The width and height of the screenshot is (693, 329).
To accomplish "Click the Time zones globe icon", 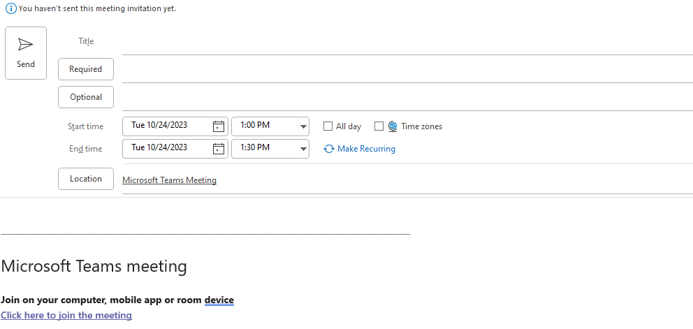I will (x=393, y=126).
